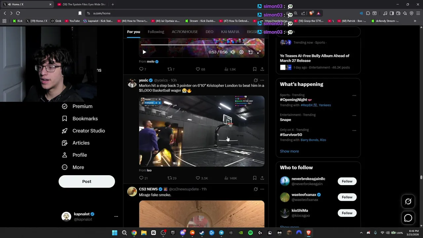This screenshot has width=423, height=238.
Task: Go to Profile in sidebar
Action: point(74,155)
